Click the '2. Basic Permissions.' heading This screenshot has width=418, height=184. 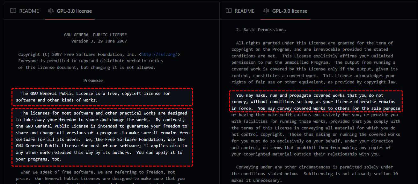pos(261,30)
